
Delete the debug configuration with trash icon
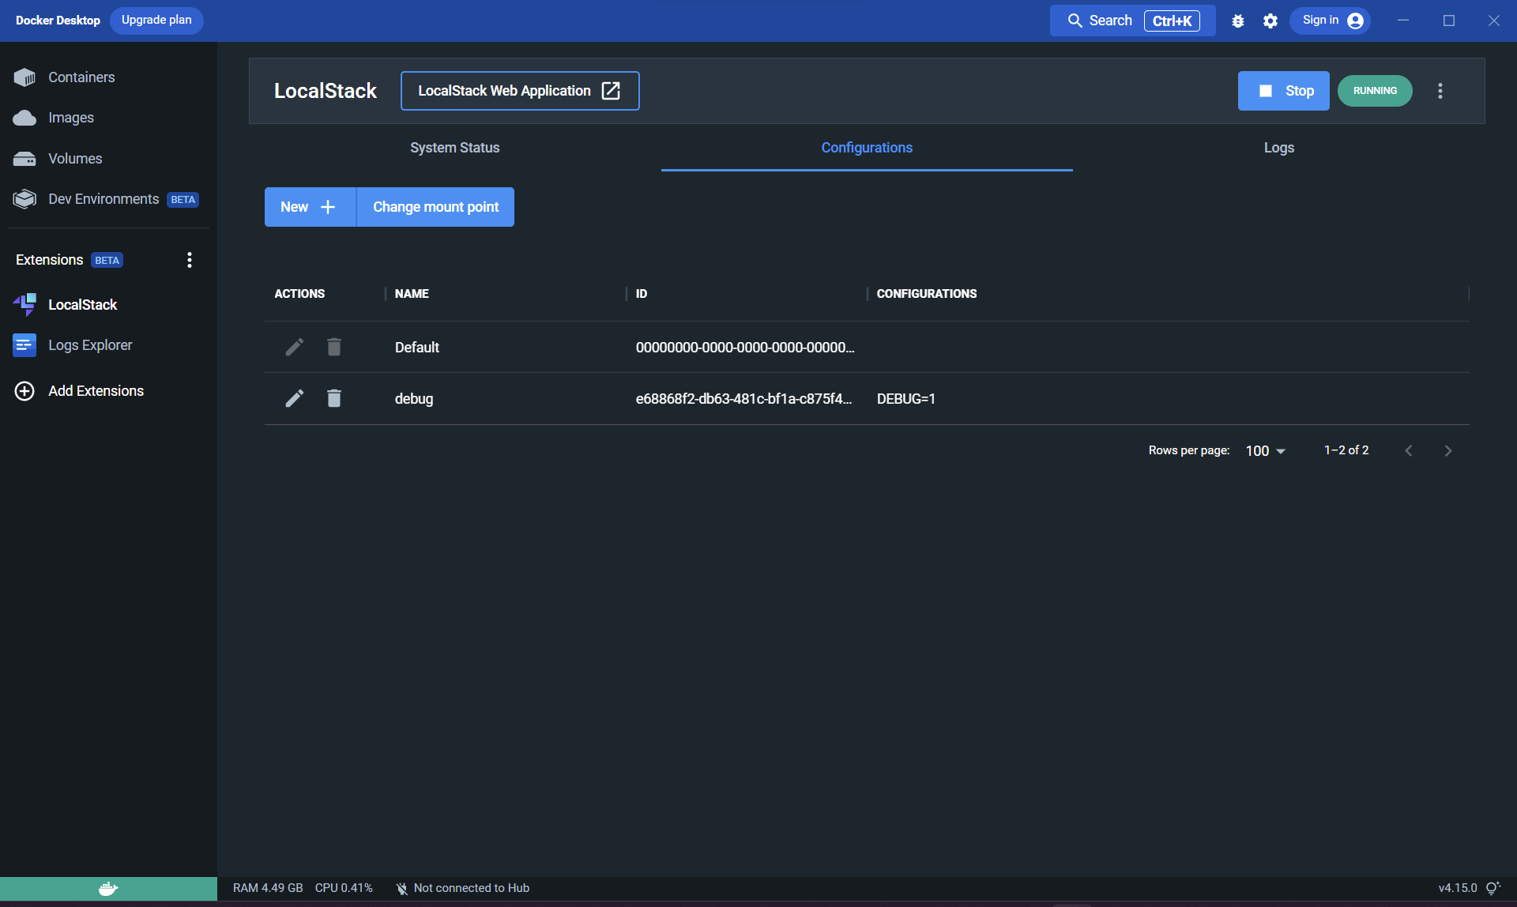pyautogui.click(x=334, y=398)
